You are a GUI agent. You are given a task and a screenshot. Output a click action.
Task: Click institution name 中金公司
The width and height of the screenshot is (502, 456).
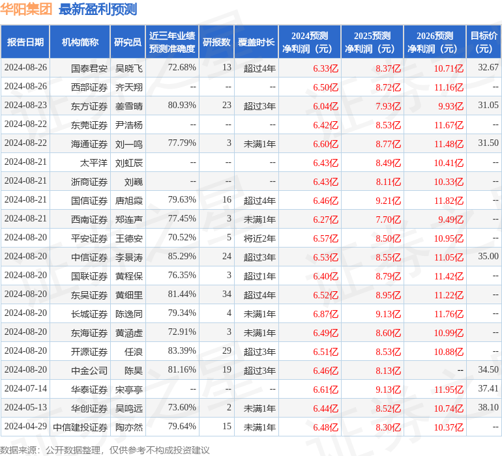tap(89, 370)
